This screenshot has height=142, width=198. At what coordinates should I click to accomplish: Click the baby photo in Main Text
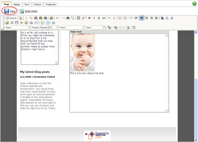(x=83, y=52)
